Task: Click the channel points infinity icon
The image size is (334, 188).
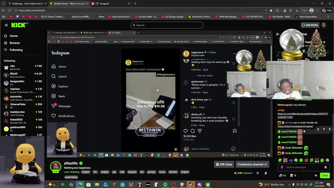Action: (282, 175)
